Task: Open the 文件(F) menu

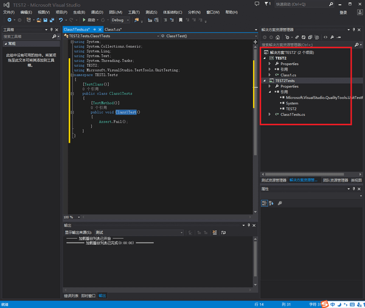Action: (x=9, y=12)
